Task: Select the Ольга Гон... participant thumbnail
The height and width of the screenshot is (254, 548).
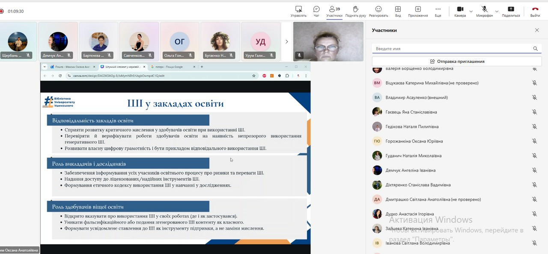Action: [x=179, y=42]
